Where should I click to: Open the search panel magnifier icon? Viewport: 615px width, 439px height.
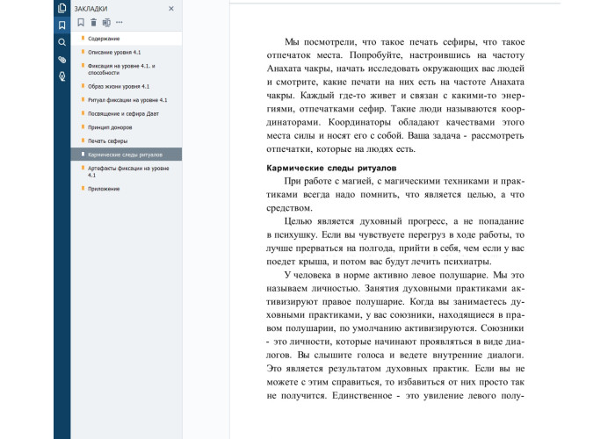pos(61,42)
